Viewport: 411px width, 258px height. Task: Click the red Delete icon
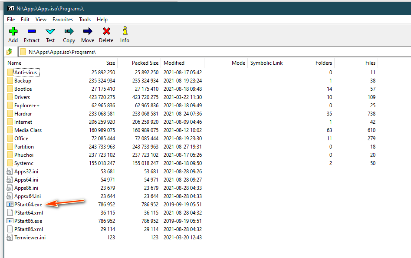pyautogui.click(x=106, y=31)
